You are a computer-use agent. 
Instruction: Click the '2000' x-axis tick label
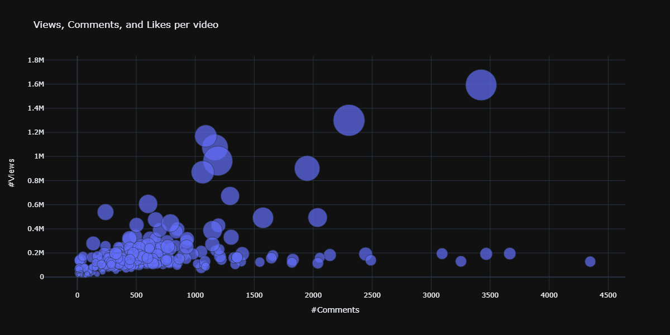(x=313, y=295)
